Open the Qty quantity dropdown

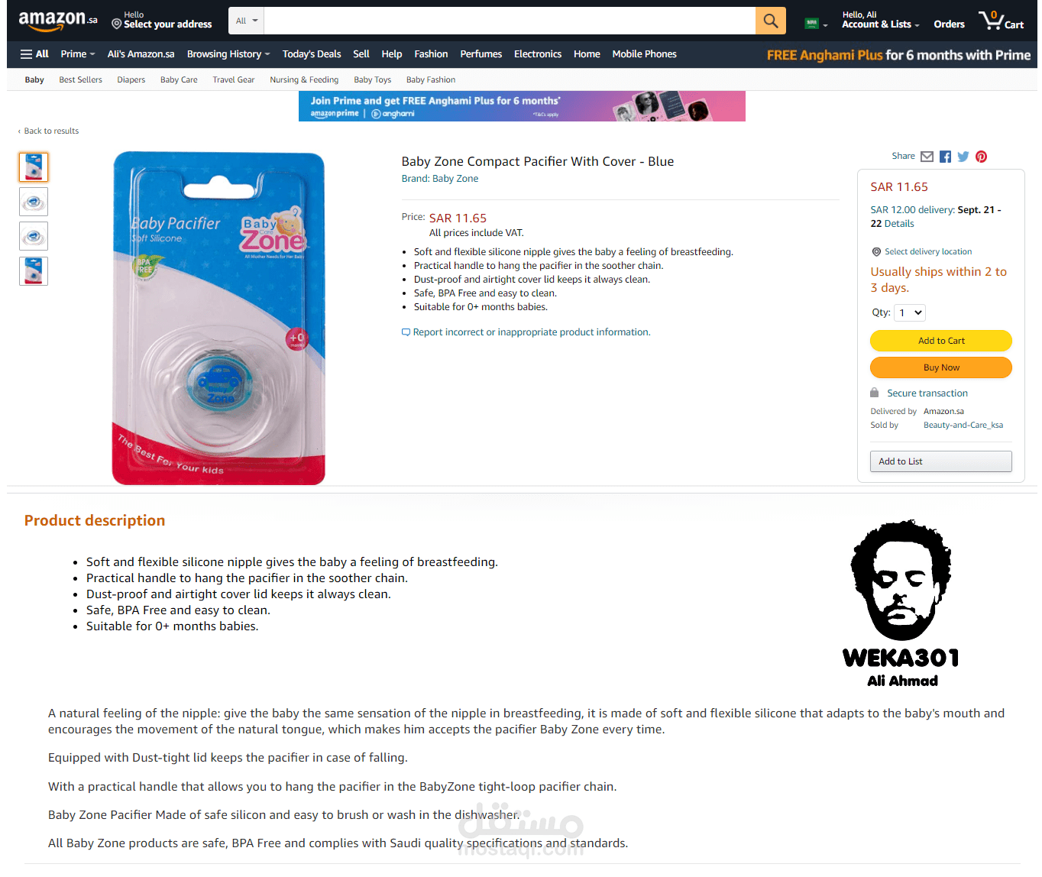click(x=910, y=312)
